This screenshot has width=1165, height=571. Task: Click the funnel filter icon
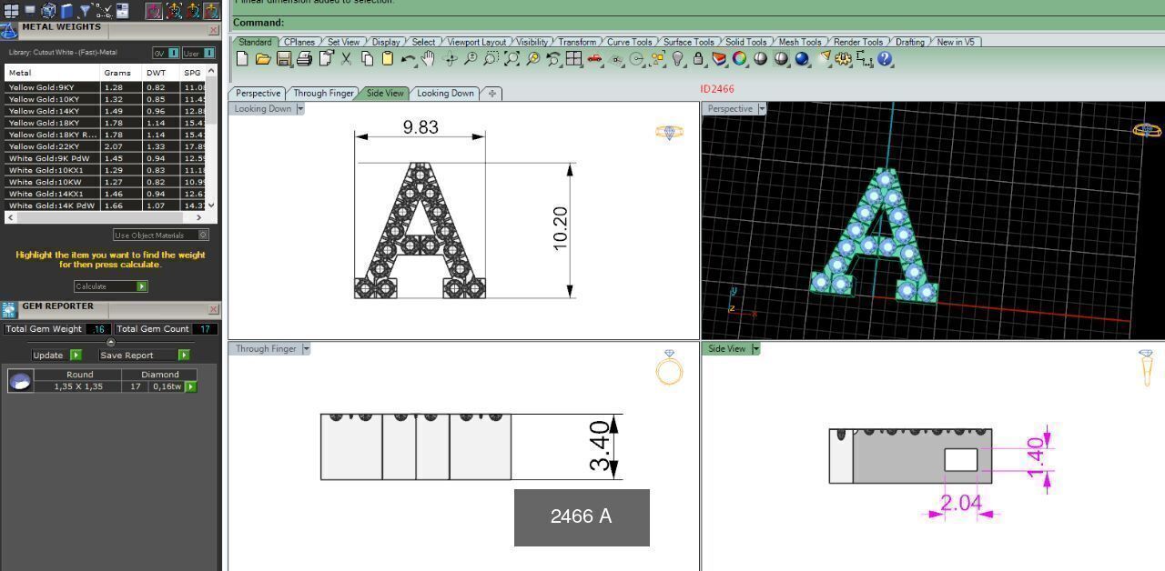pos(85,11)
